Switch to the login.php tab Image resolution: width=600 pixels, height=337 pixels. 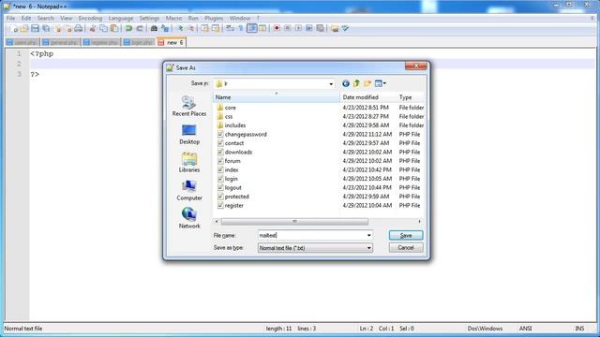[x=138, y=42]
